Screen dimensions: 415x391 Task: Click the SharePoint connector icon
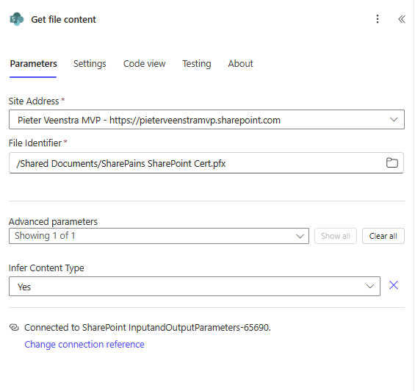17,19
